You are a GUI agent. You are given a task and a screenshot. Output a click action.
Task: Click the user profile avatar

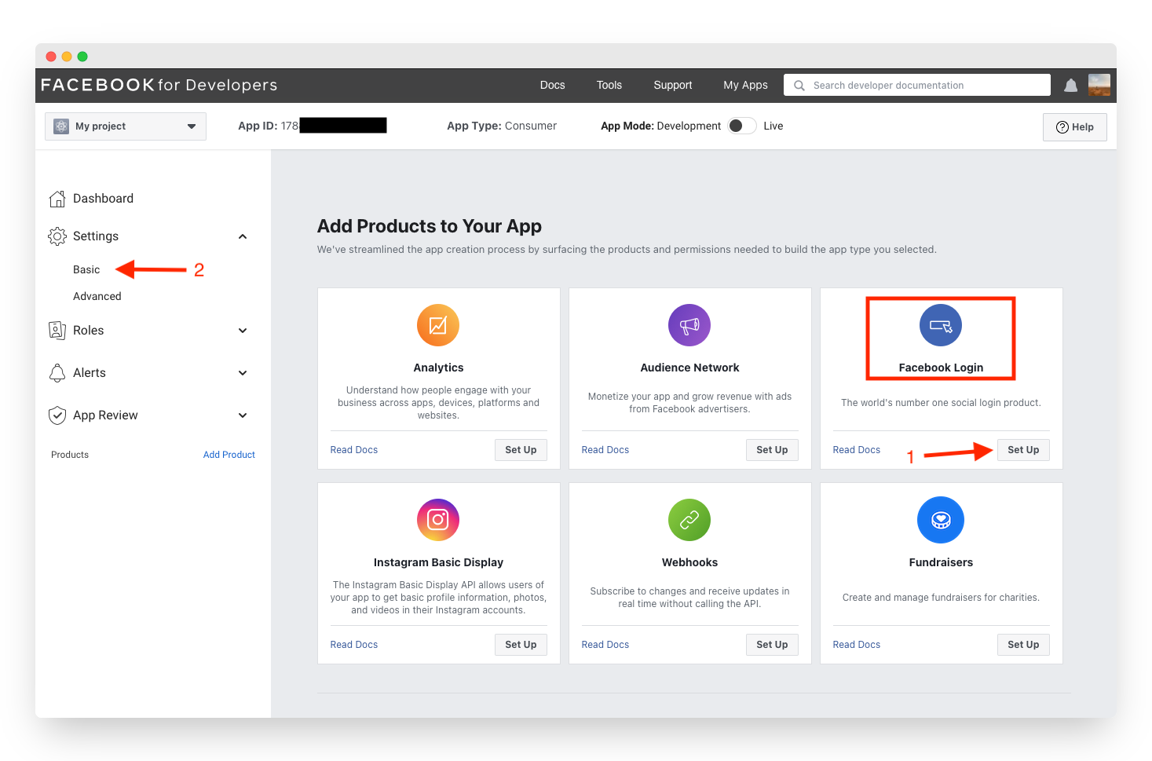(1099, 85)
